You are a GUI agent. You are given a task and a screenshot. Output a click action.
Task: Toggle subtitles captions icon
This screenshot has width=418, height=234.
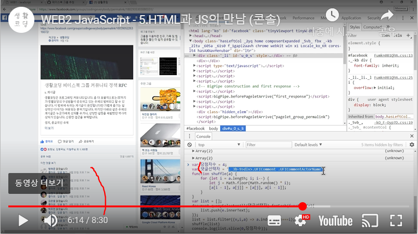point(274,220)
